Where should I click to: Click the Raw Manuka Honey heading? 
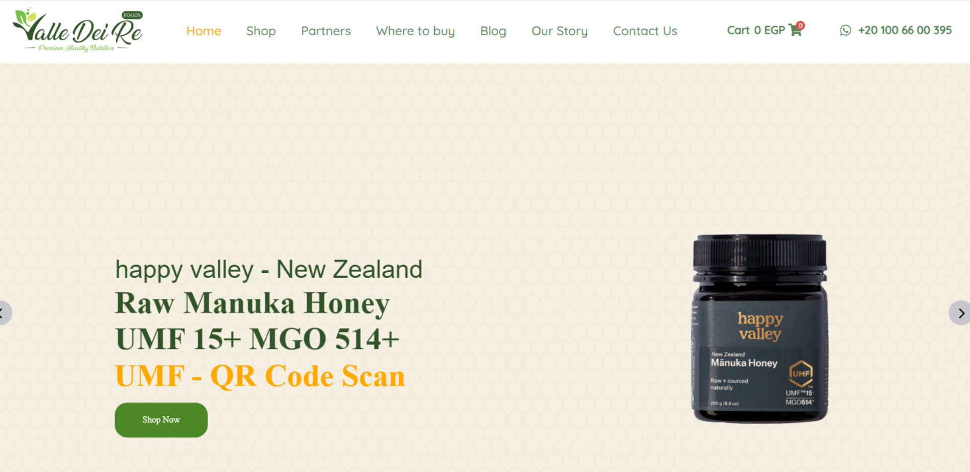coord(252,303)
